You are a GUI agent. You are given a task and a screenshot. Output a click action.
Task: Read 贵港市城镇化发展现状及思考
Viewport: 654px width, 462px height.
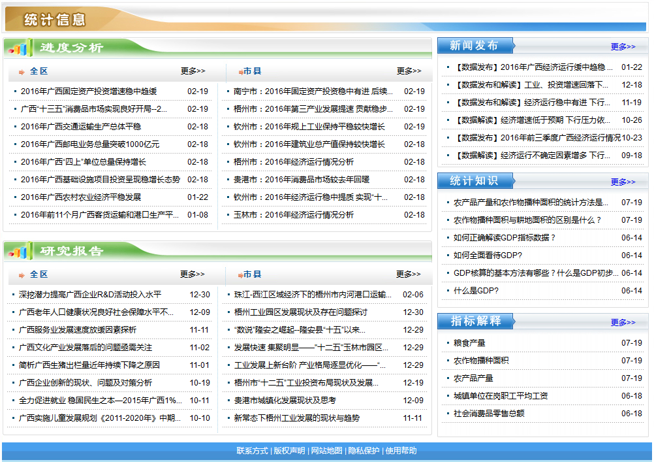tap(285, 400)
